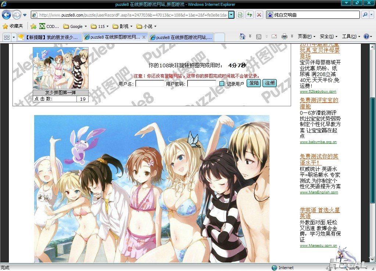Open the 学英语 首选火星英语 ad link
Viewport: 376px width, 271px height.
click(320, 213)
